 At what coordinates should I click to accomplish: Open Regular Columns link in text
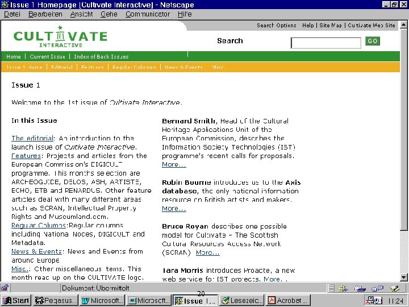pos(39,225)
